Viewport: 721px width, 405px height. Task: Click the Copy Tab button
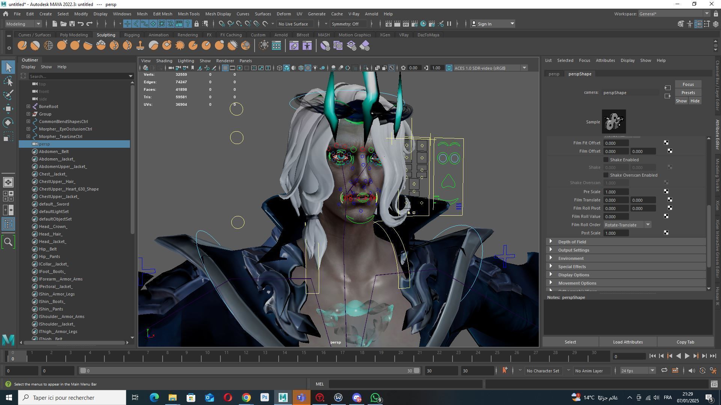pos(685,342)
